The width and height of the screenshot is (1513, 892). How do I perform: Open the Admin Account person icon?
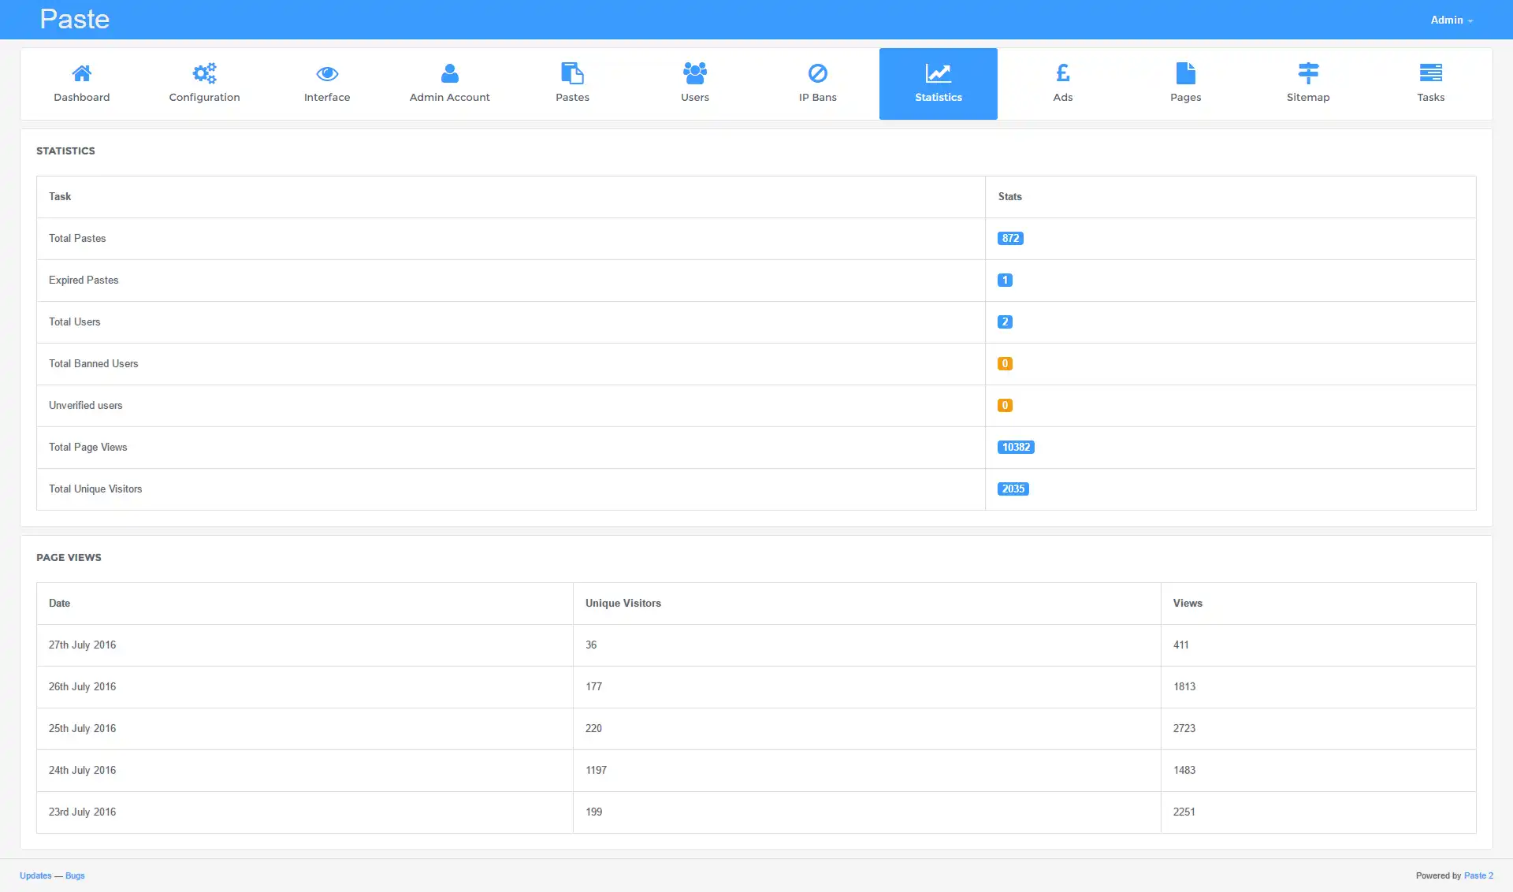(449, 74)
